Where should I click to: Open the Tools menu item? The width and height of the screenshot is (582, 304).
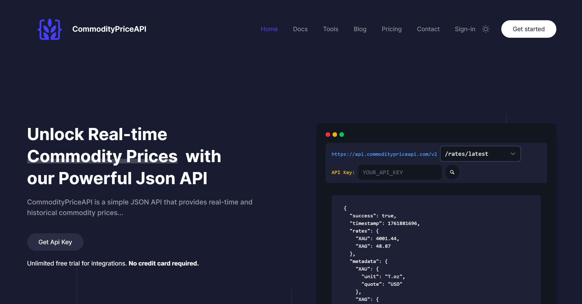330,29
